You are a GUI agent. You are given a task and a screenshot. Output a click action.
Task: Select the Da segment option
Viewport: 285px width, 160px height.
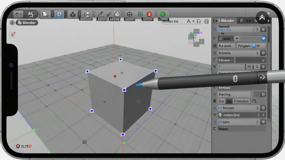[221, 101]
